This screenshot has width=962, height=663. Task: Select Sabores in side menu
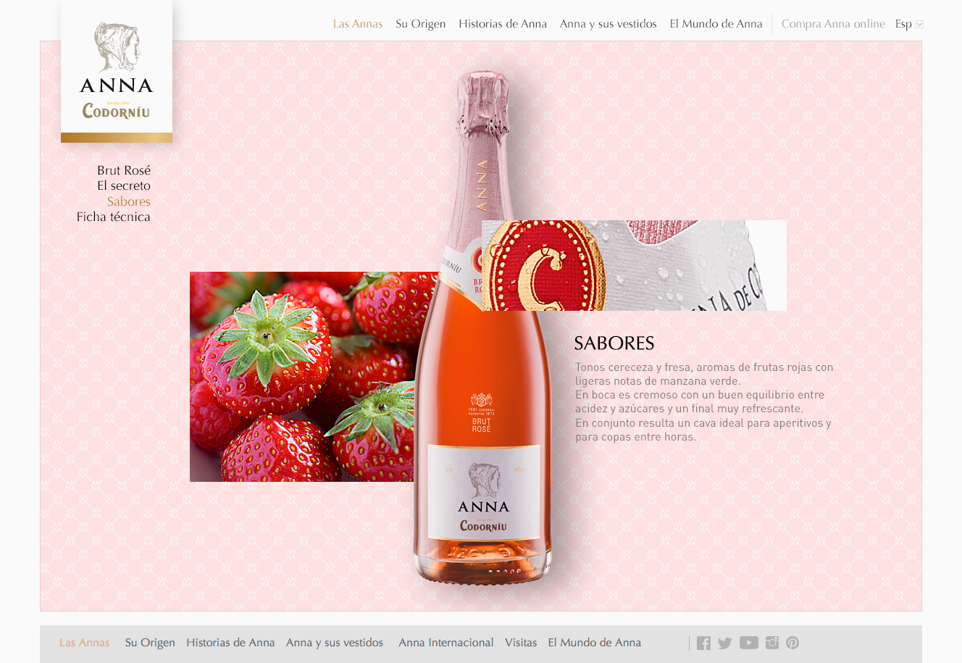(129, 201)
